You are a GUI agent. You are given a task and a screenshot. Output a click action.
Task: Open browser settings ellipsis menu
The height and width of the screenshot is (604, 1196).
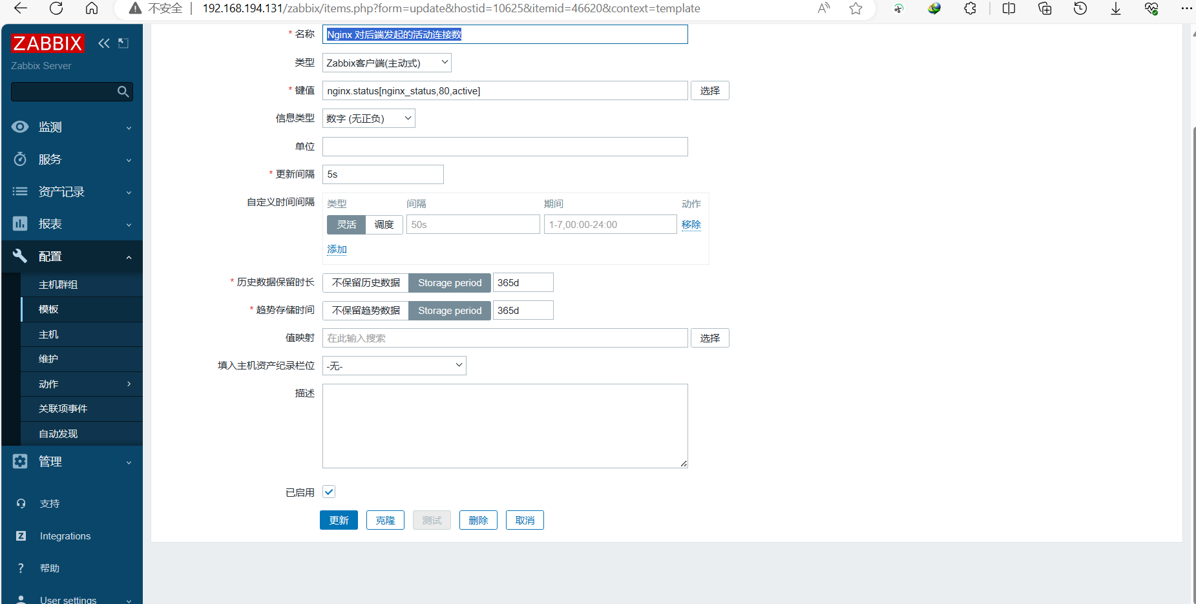(1186, 8)
